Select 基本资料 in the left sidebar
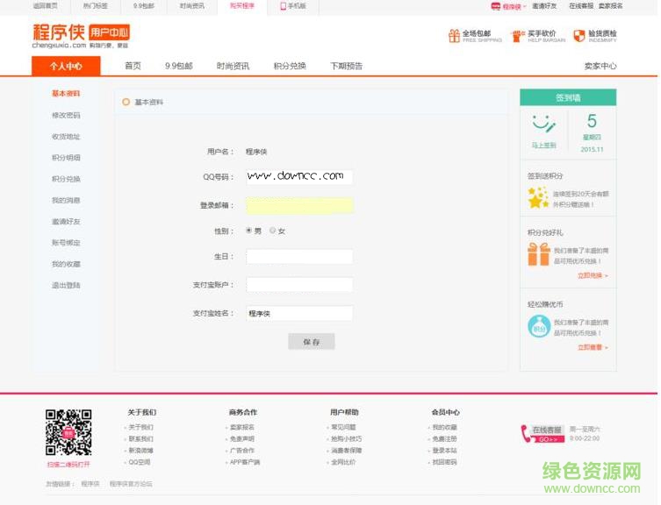The height and width of the screenshot is (505, 661). point(66,94)
